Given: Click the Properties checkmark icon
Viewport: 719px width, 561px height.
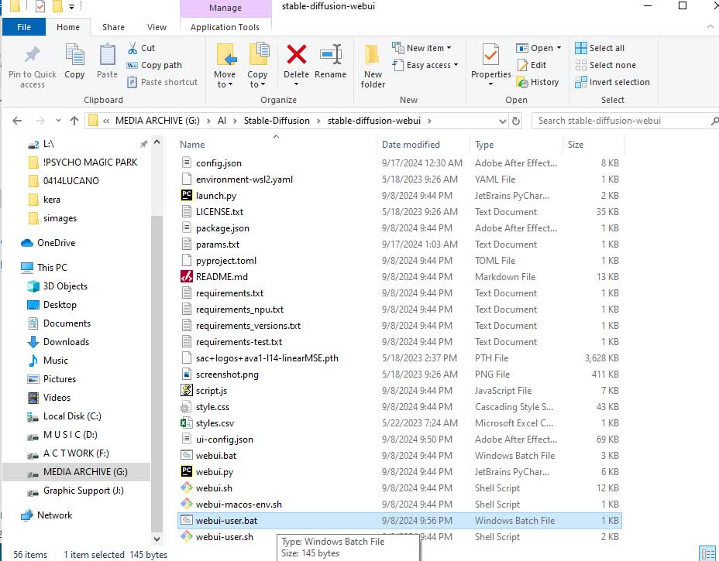Looking at the screenshot, I should [x=490, y=54].
